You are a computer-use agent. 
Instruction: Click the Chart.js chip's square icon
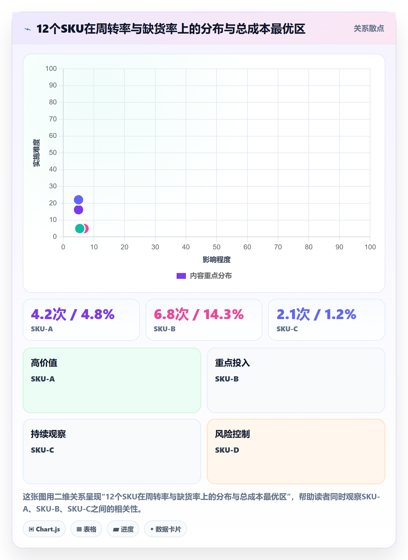31,529
